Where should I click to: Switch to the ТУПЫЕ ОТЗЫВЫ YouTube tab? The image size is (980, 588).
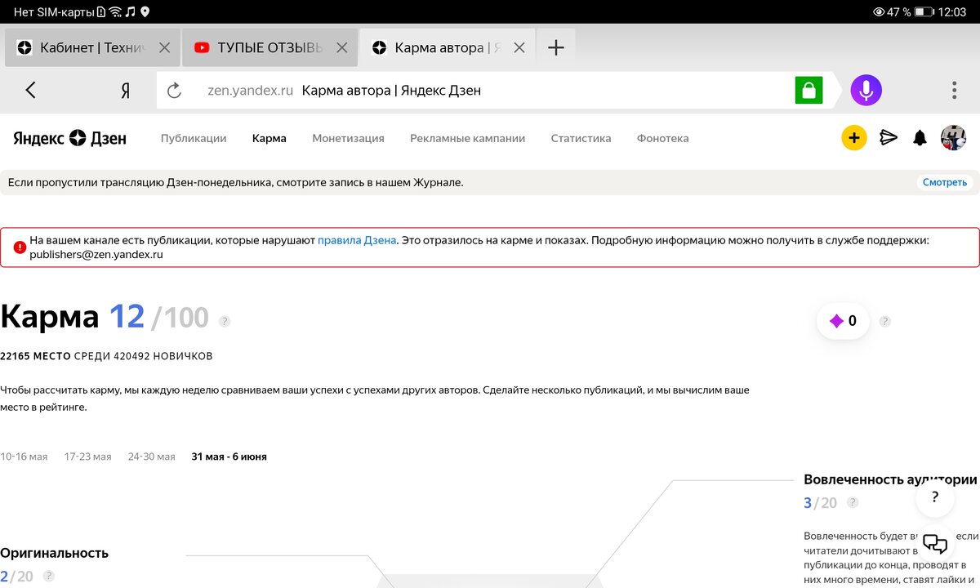(269, 48)
